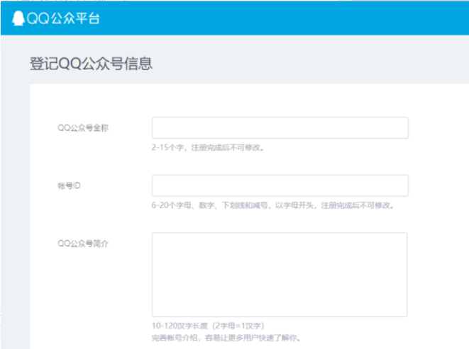469x349 pixels.
Task: Click the 2-15个字 hint text
Action: click(x=169, y=148)
